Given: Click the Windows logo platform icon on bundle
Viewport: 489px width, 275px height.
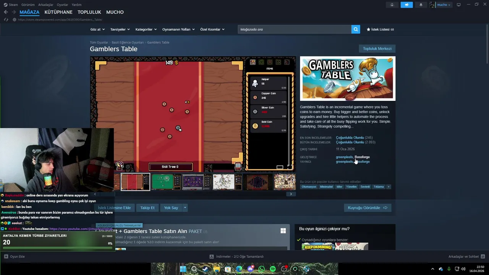Looking at the screenshot, I should (283, 231).
